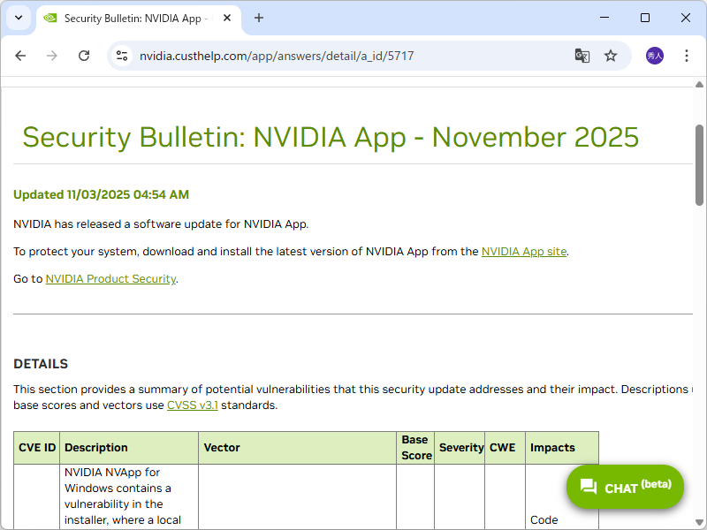This screenshot has width=707, height=530.
Task: Close the browser window
Action: click(686, 18)
